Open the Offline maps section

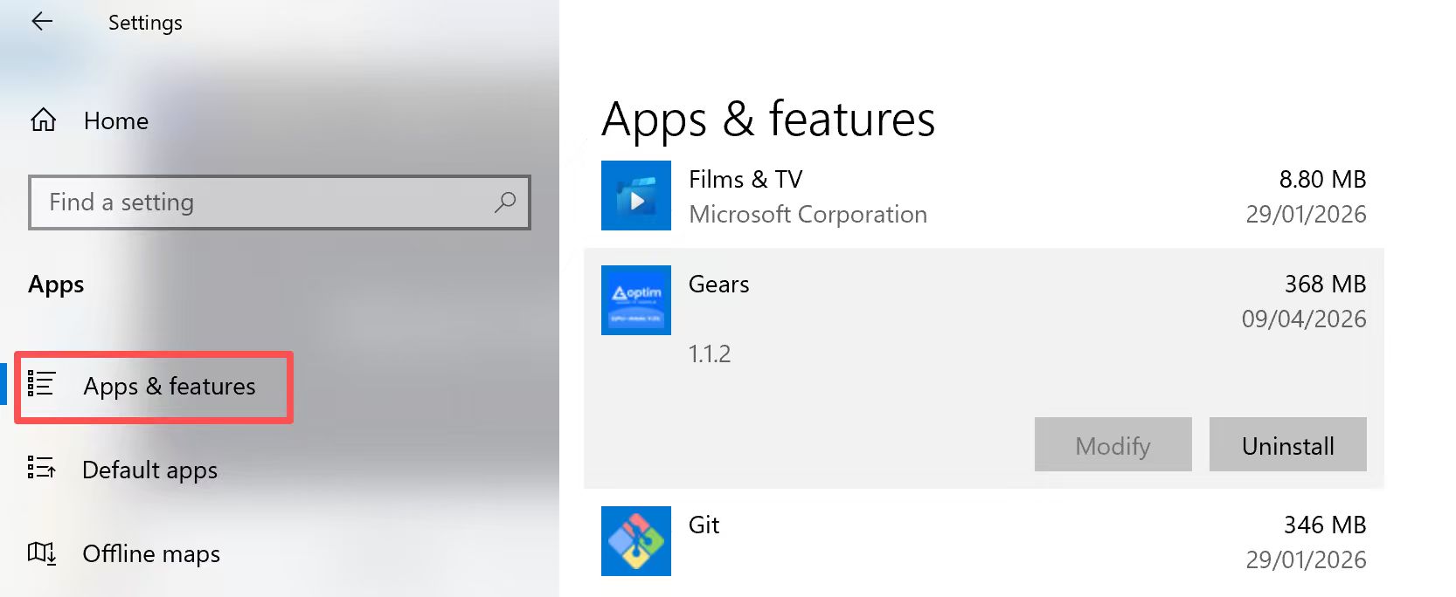151,554
